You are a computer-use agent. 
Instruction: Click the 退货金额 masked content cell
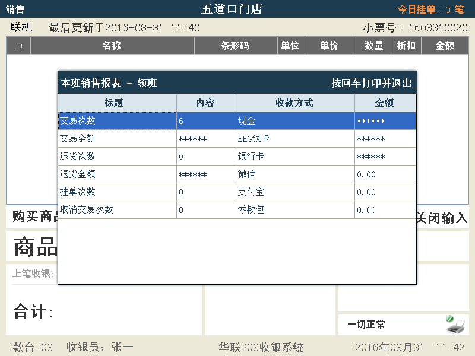pos(206,174)
